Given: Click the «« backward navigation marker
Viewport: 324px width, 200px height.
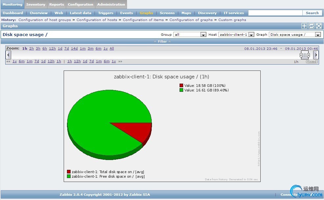Looking at the screenshot, I should pos(8,61).
